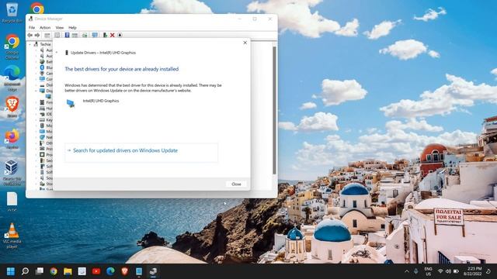Click the taskbar Search magnifier icon
The image size is (497, 279).
coord(25,271)
